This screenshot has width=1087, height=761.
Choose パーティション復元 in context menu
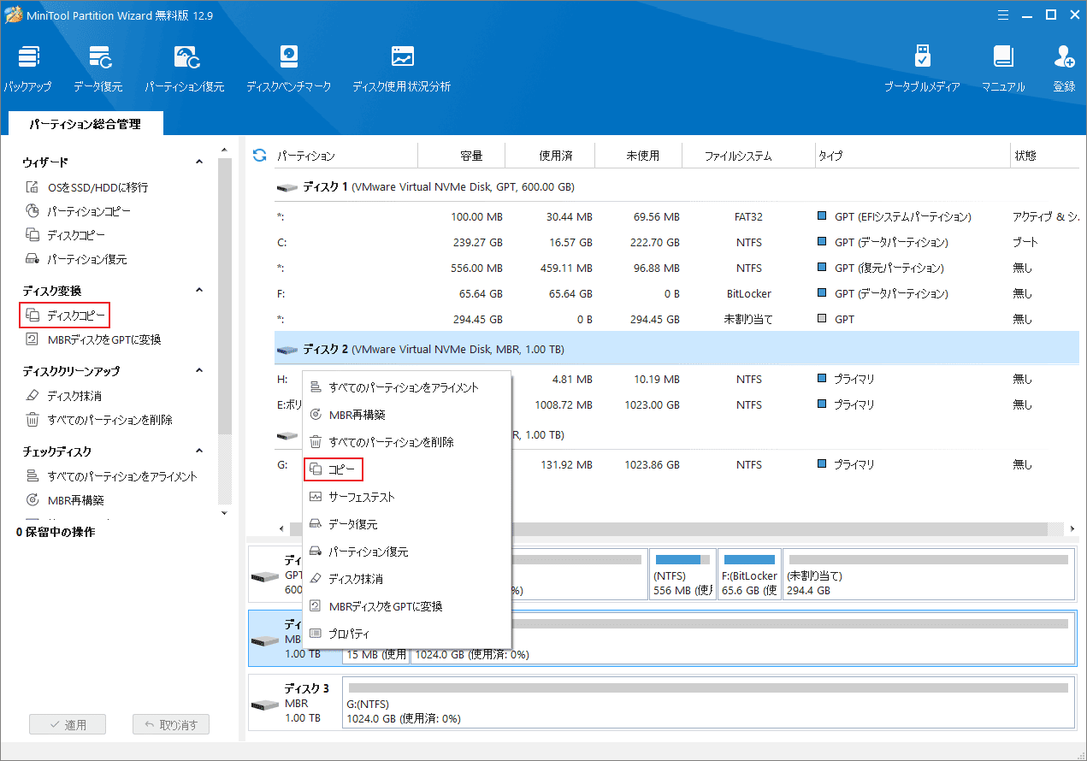pos(406,552)
